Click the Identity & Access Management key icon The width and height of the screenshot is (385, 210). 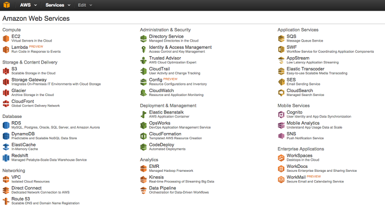coord(143,49)
